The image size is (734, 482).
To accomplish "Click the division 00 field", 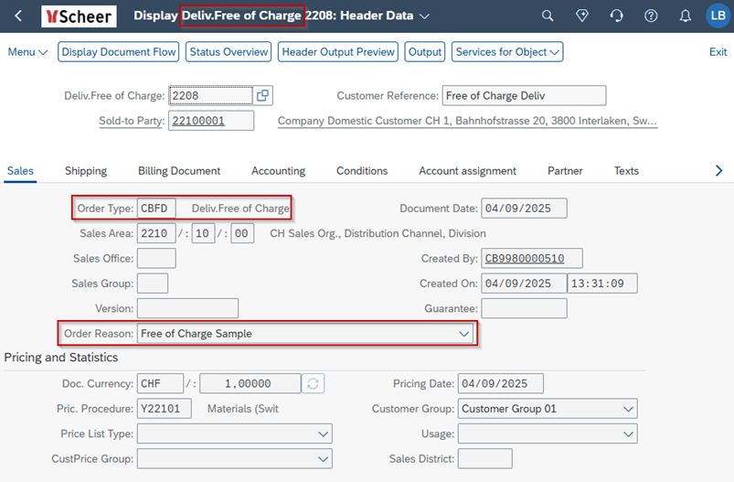I will pos(242,233).
